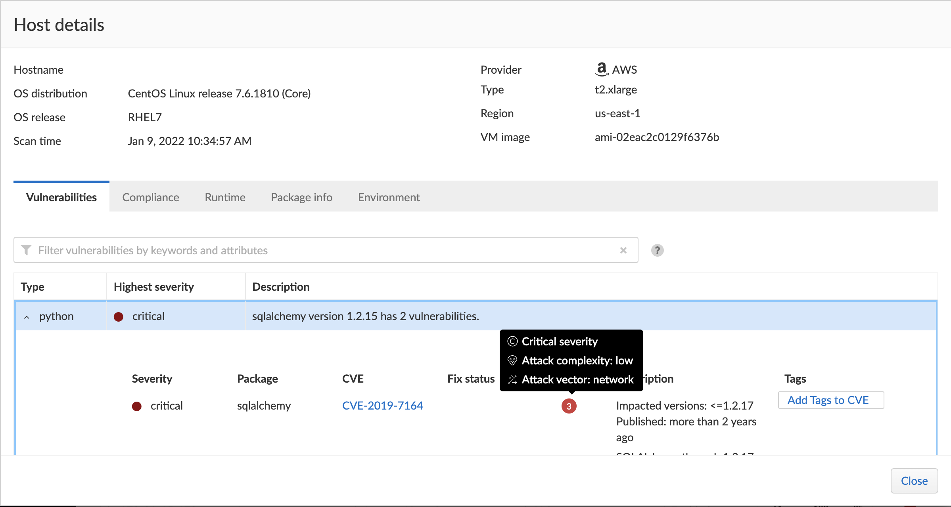Click the Host details title
This screenshot has width=951, height=507.
click(59, 25)
